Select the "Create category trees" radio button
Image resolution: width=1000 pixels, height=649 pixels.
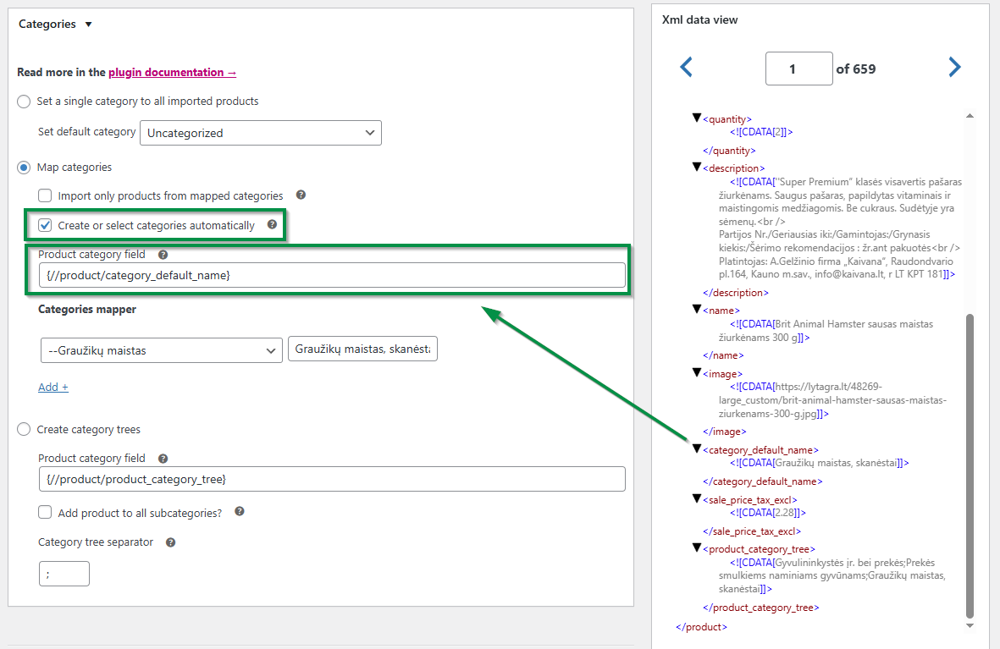23,429
